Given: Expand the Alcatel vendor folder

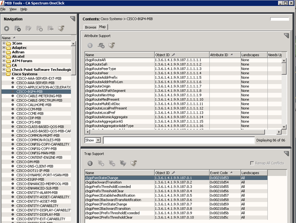Looking at the screenshot, I should pyautogui.click(x=4, y=56).
